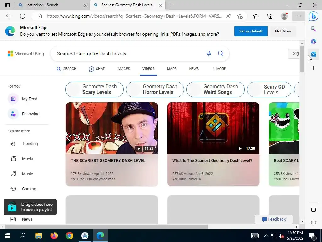Click the vertical scrollbar thumb

click(x=302, y=59)
